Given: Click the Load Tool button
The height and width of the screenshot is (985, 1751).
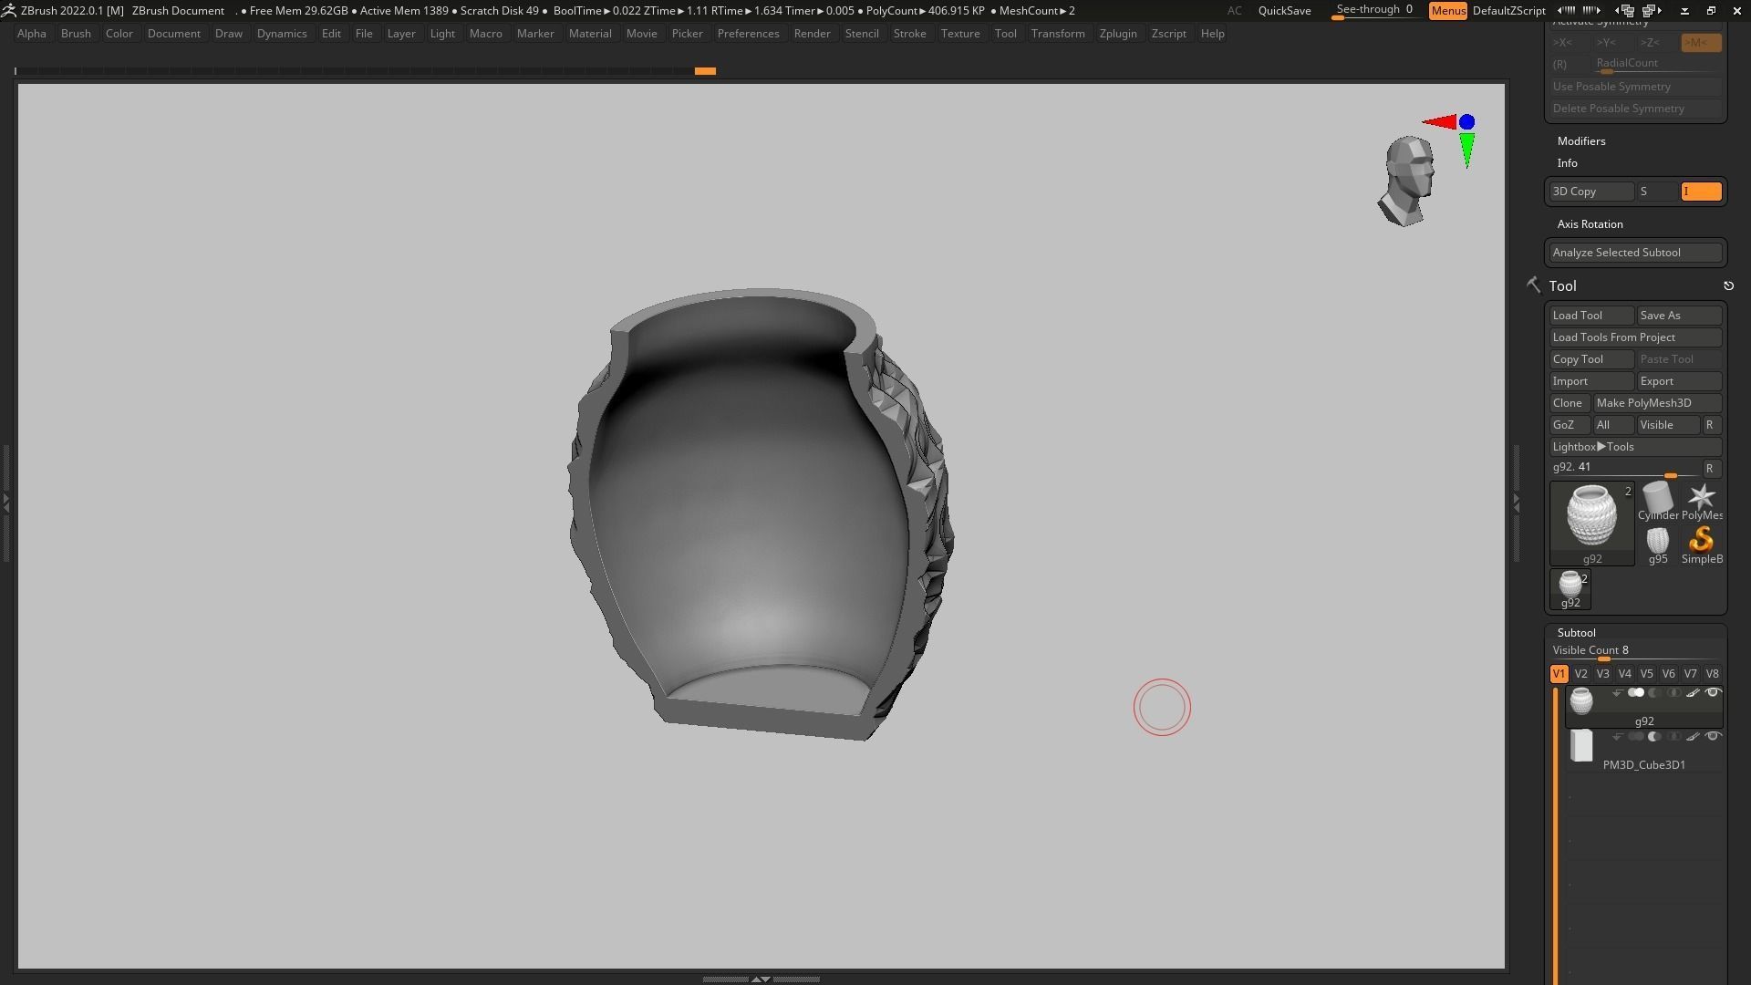Looking at the screenshot, I should pyautogui.click(x=1591, y=316).
